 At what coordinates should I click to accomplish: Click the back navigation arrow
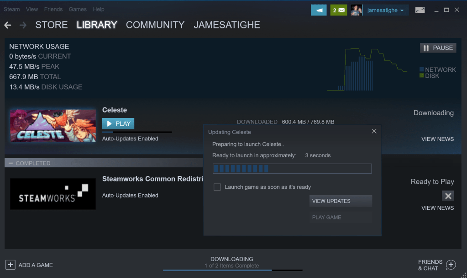click(8, 25)
